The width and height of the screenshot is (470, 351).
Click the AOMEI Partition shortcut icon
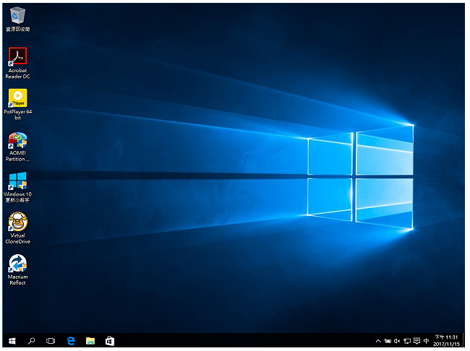(17, 140)
